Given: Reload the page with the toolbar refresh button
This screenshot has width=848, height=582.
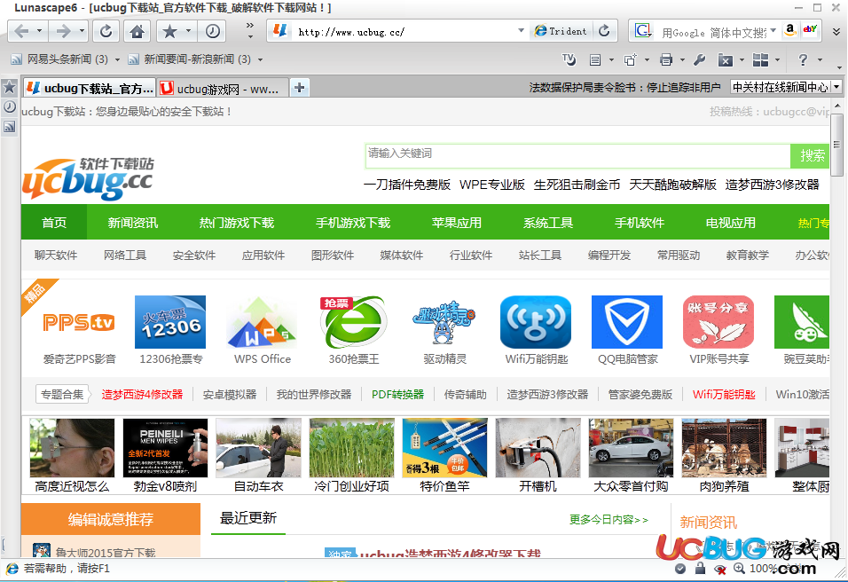Looking at the screenshot, I should (106, 31).
